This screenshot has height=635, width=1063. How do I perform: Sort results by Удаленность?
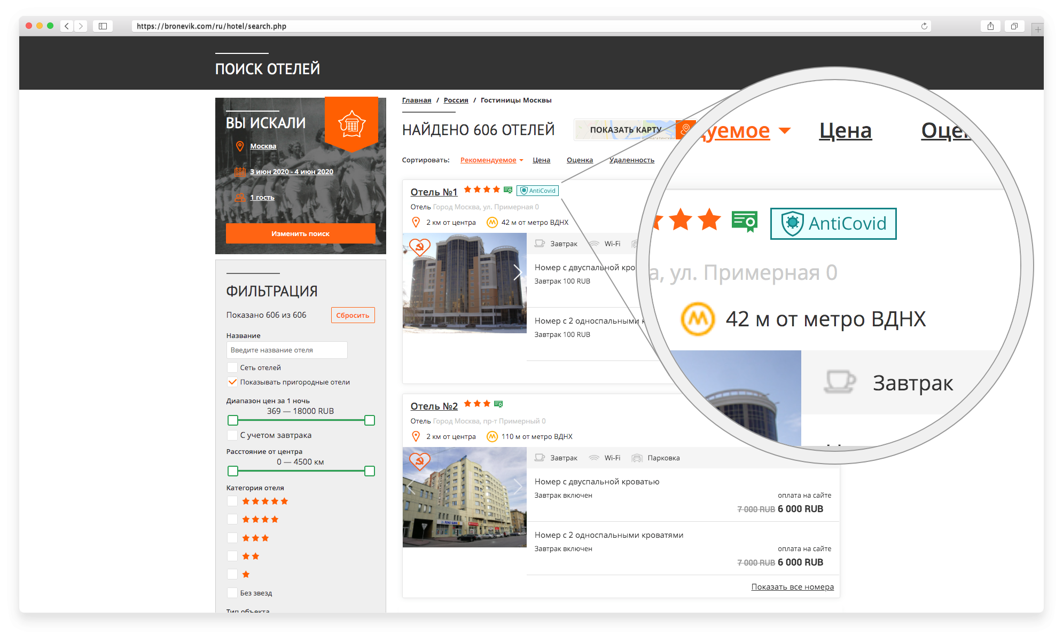[x=631, y=160]
